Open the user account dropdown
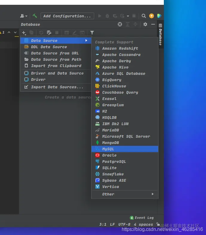This screenshot has width=206, height=235. pyautogui.click(x=24, y=16)
